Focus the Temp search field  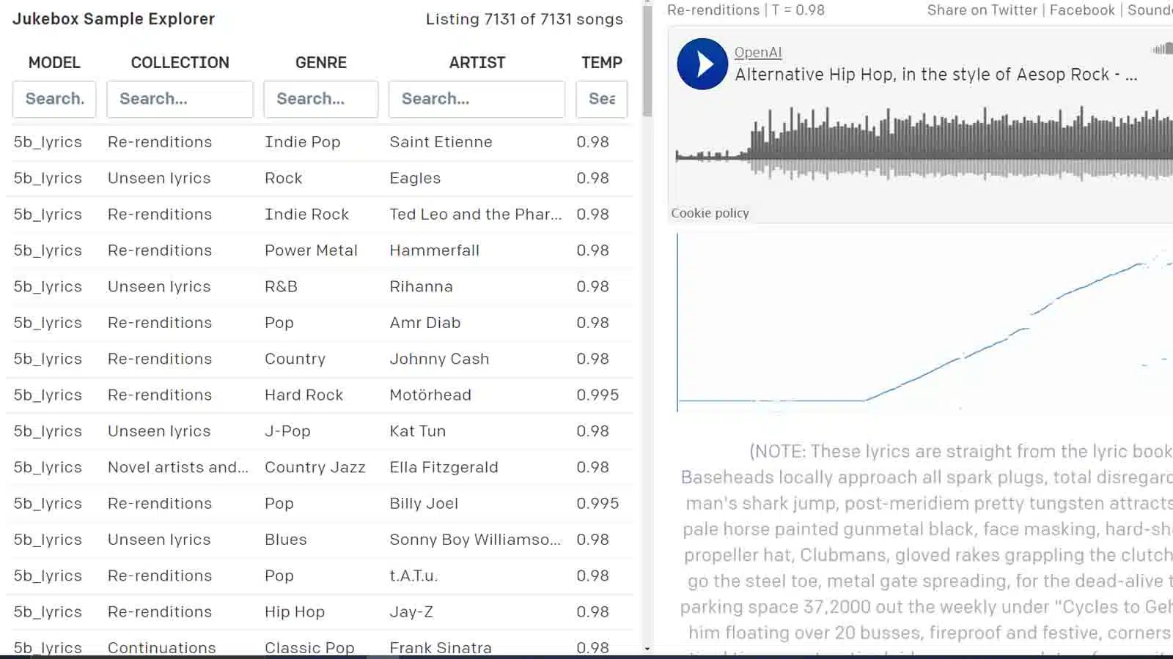pos(601,99)
